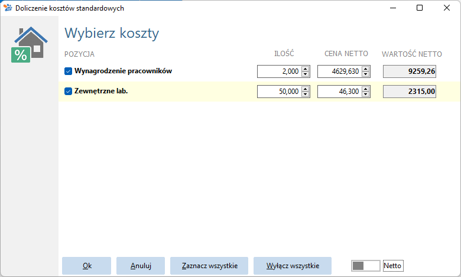Viewport: 461px width, 277px height.
Task: Decrease quantity for Wynagrodzenie pracowników
Action: pyautogui.click(x=306, y=74)
